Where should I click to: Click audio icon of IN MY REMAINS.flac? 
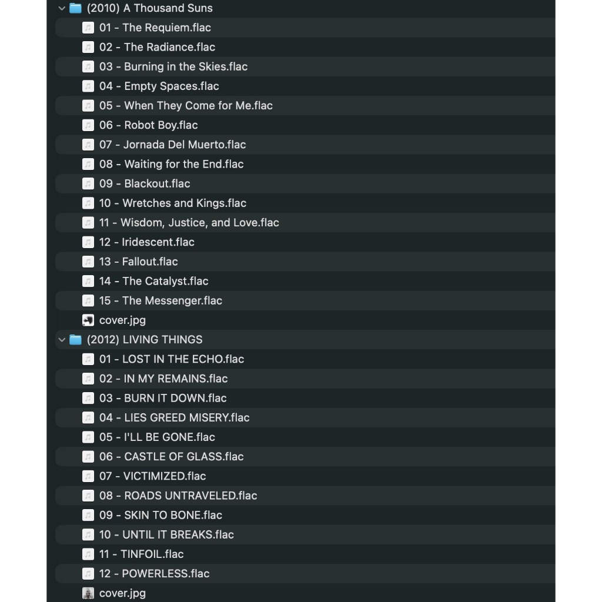[88, 379]
